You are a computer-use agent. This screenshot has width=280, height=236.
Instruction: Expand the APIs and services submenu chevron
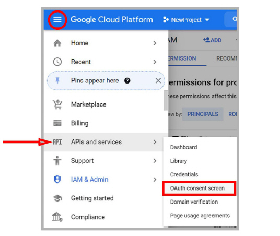[x=155, y=142]
